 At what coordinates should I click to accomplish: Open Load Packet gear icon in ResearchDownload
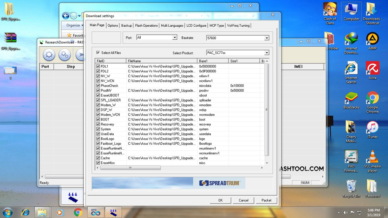pos(49,55)
